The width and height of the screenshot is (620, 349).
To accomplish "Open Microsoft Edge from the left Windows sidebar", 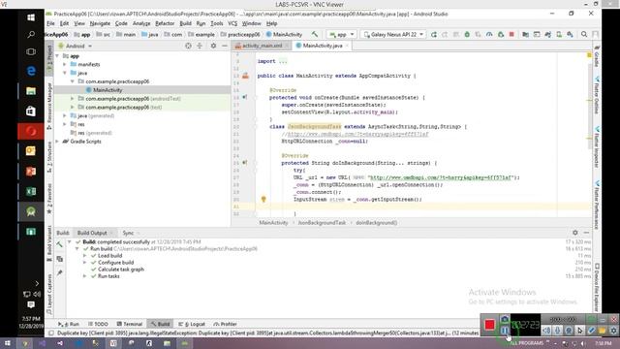I will (31, 71).
